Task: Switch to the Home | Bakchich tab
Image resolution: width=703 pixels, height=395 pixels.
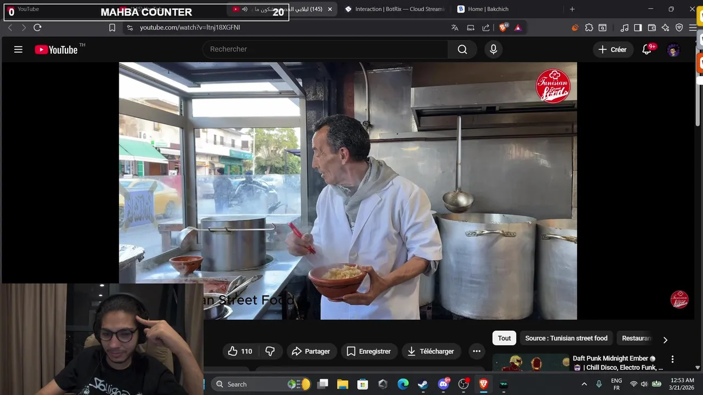Action: tap(489, 9)
